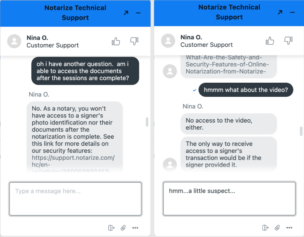304x237 pixels.
Task: Click field containing 'hmm...a little suspect...'
Action: tap(229, 199)
